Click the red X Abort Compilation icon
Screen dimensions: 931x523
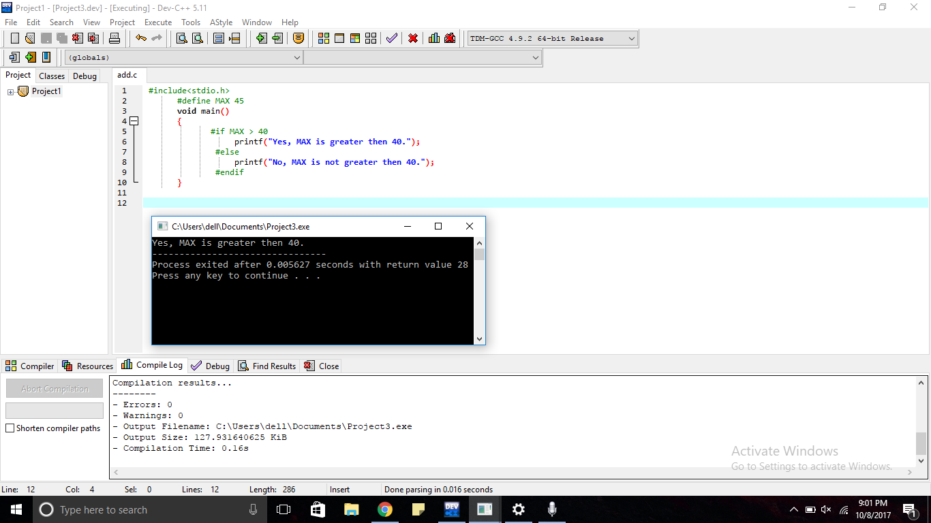(412, 38)
